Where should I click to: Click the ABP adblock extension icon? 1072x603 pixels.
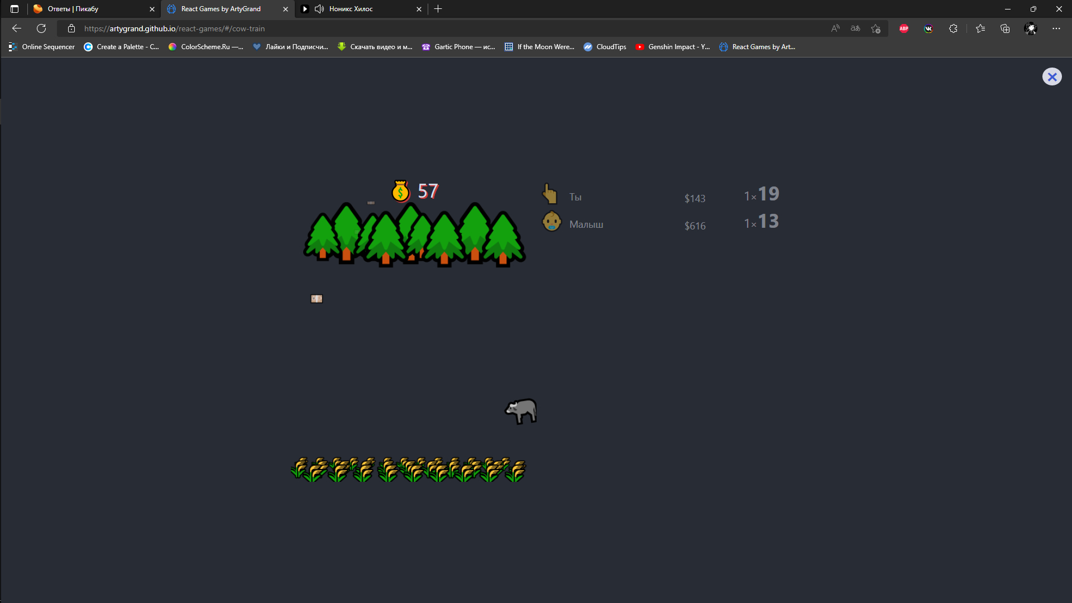904,28
